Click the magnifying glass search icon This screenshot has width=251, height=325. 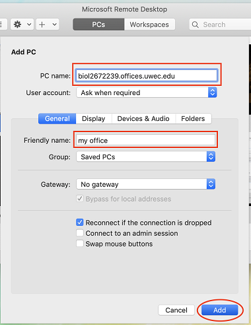click(196, 24)
